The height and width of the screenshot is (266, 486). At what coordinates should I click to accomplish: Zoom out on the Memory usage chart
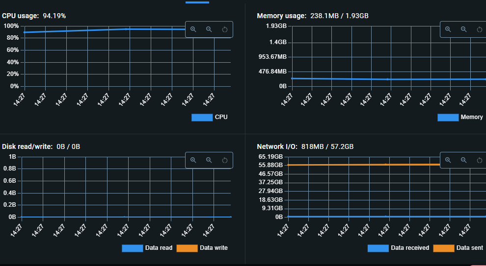[464, 29]
